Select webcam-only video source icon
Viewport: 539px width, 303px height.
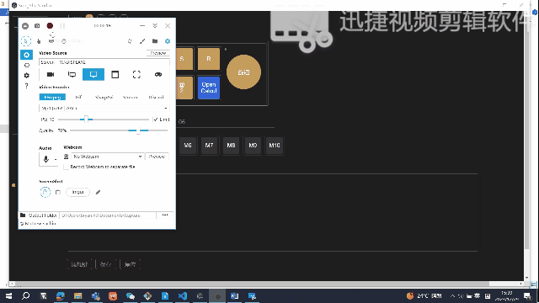point(51,75)
